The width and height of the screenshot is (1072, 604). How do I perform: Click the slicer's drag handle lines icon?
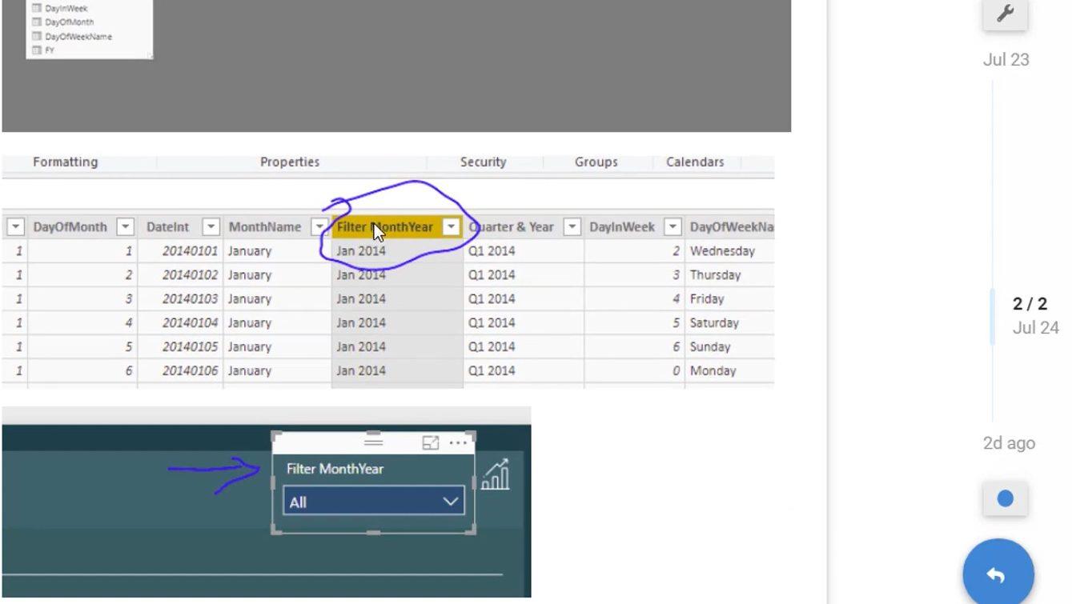[373, 442]
